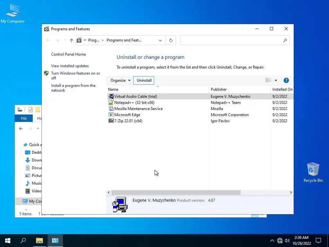
Task: Open Turn Windows features on or off
Action: coord(75,76)
